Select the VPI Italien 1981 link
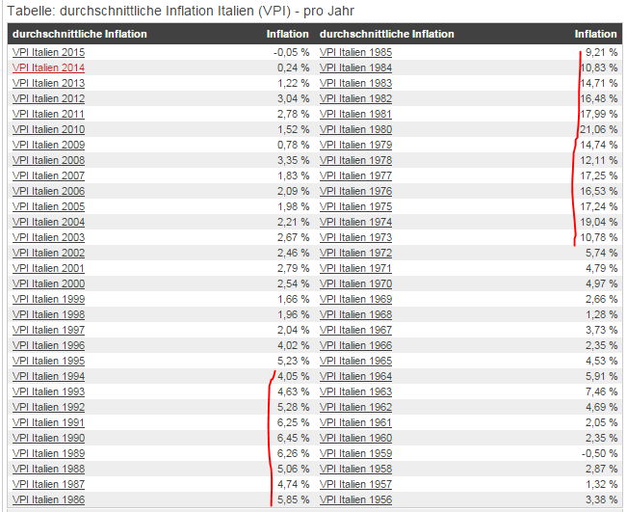The image size is (627, 512). (355, 114)
